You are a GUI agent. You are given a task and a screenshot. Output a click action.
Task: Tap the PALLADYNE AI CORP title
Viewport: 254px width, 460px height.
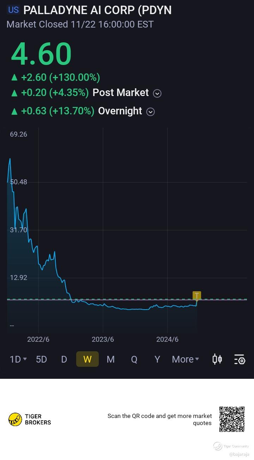(97, 10)
